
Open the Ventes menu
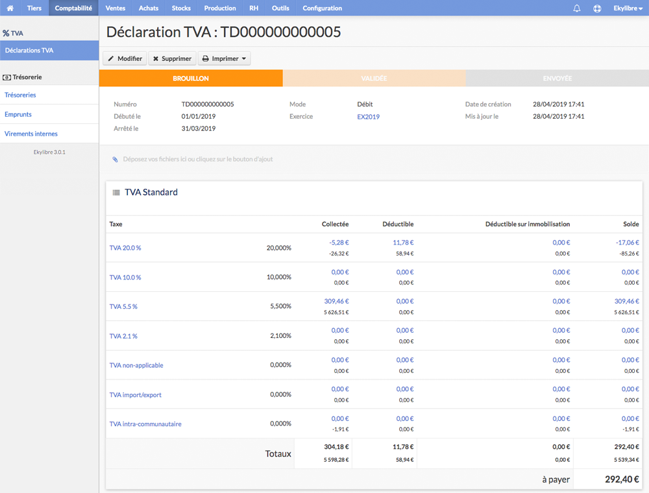click(x=116, y=8)
